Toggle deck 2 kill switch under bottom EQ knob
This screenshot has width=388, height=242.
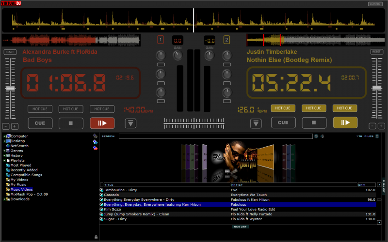[227, 101]
